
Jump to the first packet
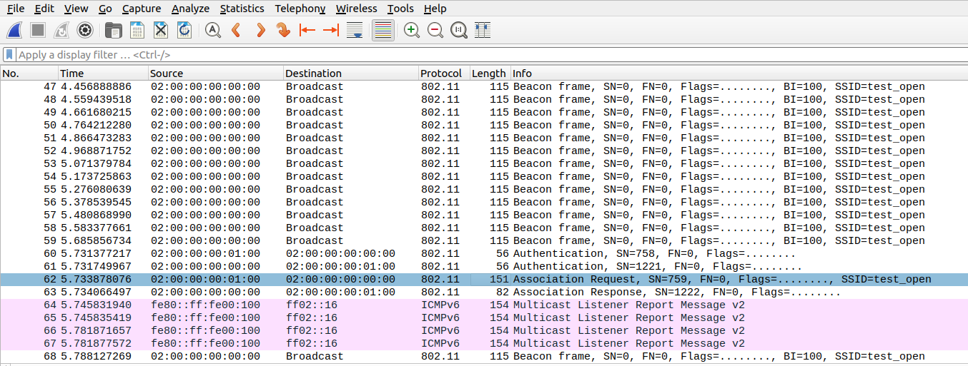tap(307, 30)
